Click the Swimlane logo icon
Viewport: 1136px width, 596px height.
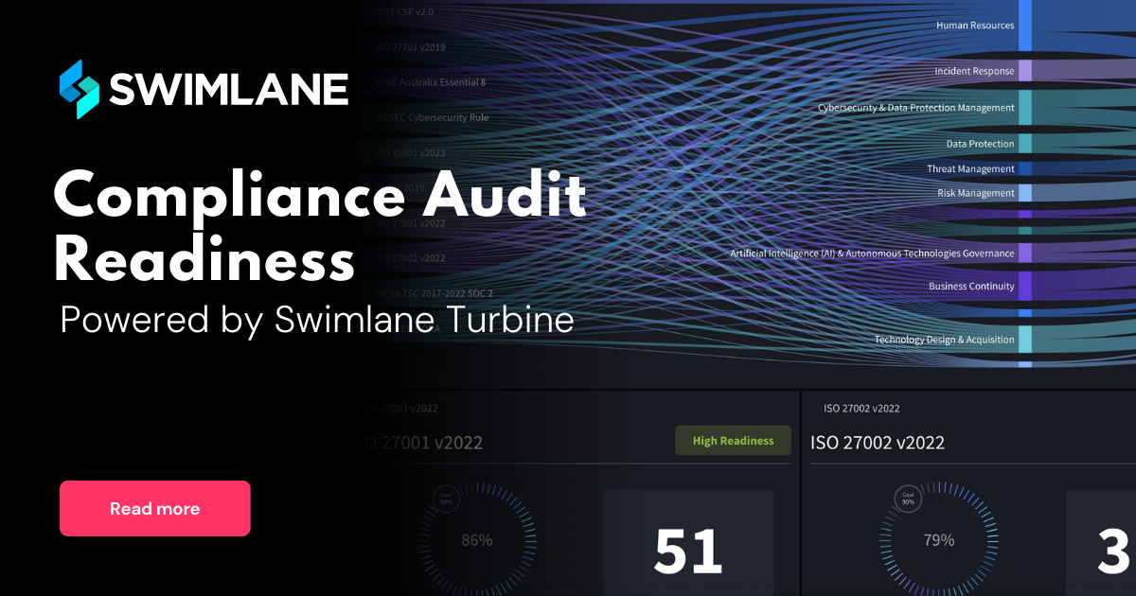tap(79, 89)
